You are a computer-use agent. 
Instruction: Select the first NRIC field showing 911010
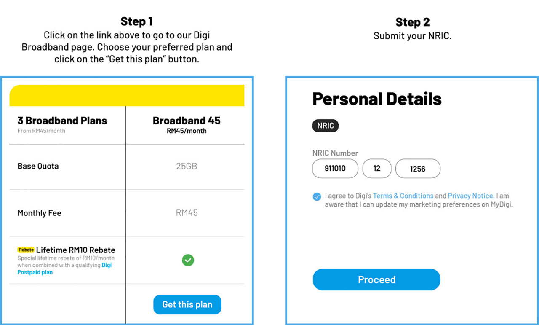coord(335,168)
